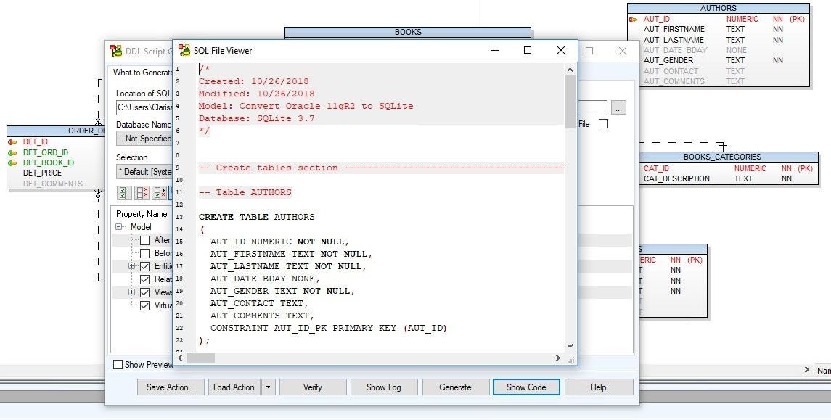
Task: Click the Select All check icon in DDL dialog
Action: (x=125, y=193)
